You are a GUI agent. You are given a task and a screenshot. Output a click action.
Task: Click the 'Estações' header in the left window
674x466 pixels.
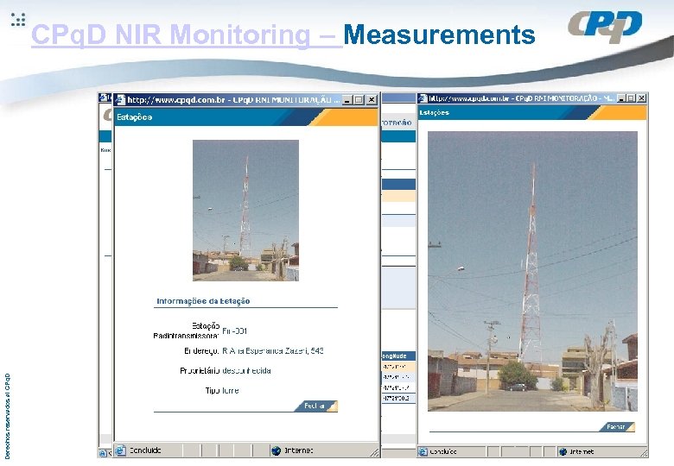[x=135, y=117]
